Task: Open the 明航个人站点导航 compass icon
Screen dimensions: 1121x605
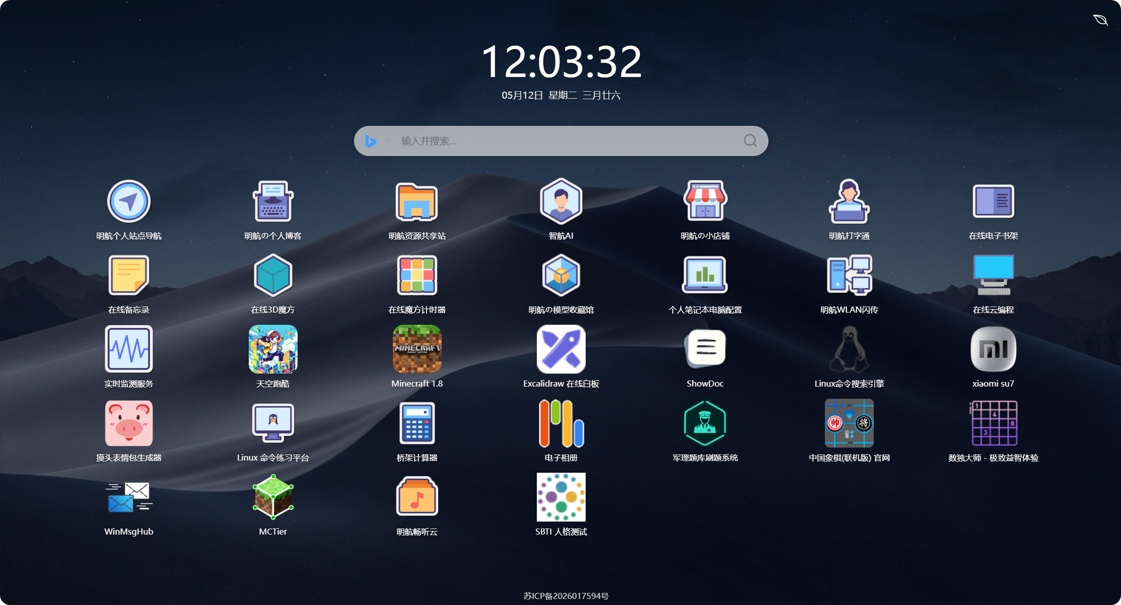Action: click(x=129, y=201)
